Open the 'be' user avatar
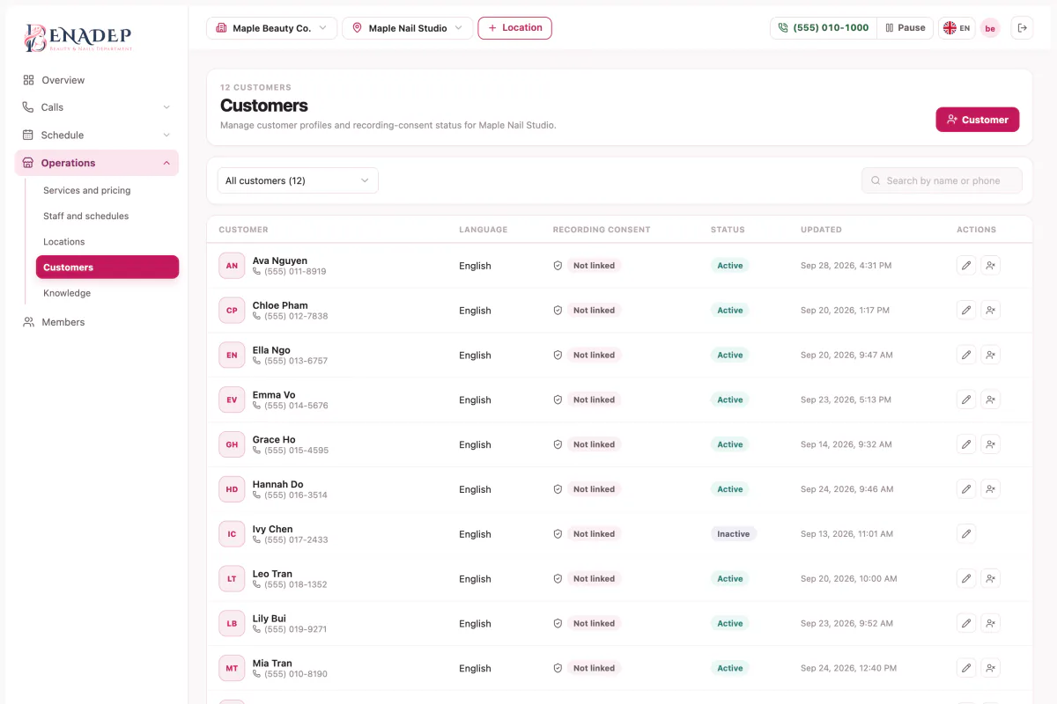The image size is (1057, 704). click(990, 28)
